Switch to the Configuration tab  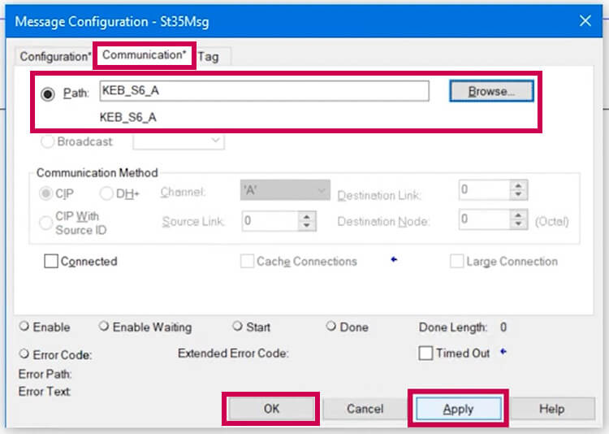[54, 56]
